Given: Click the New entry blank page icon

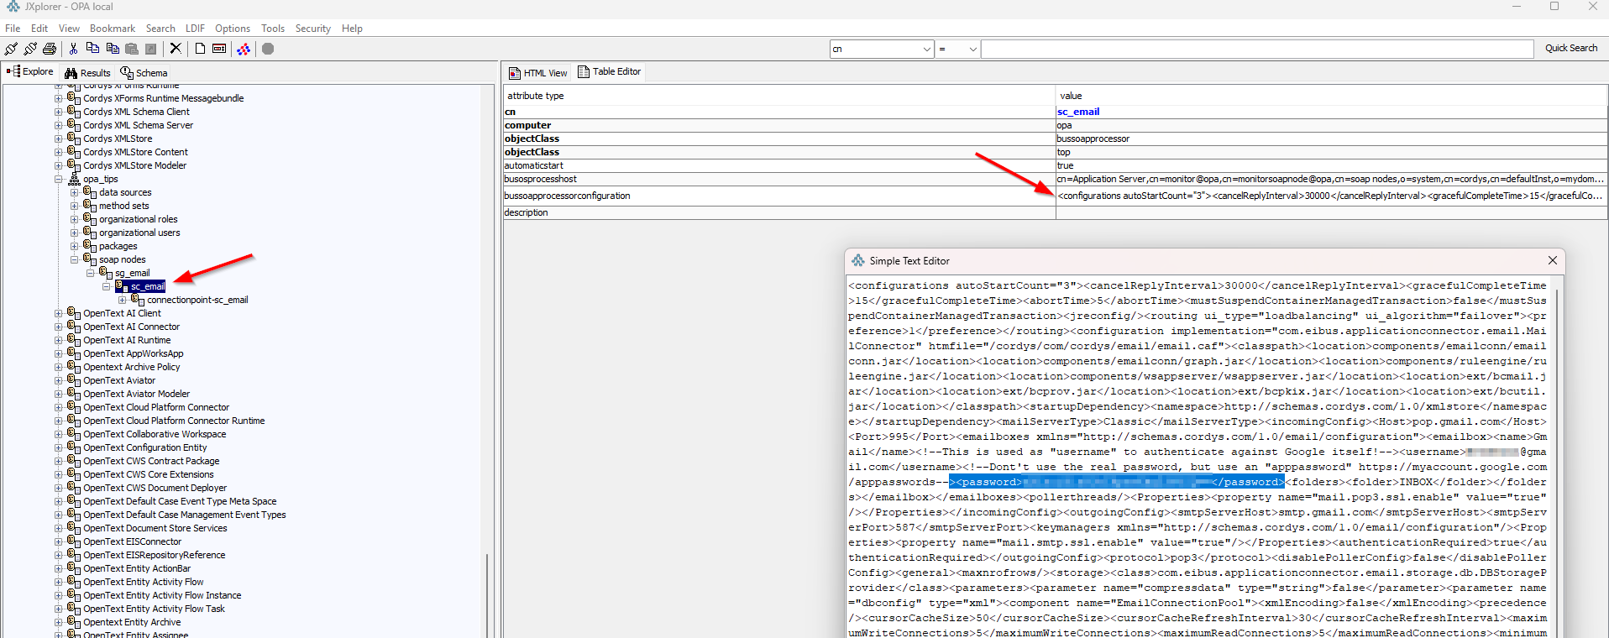Looking at the screenshot, I should point(200,49).
